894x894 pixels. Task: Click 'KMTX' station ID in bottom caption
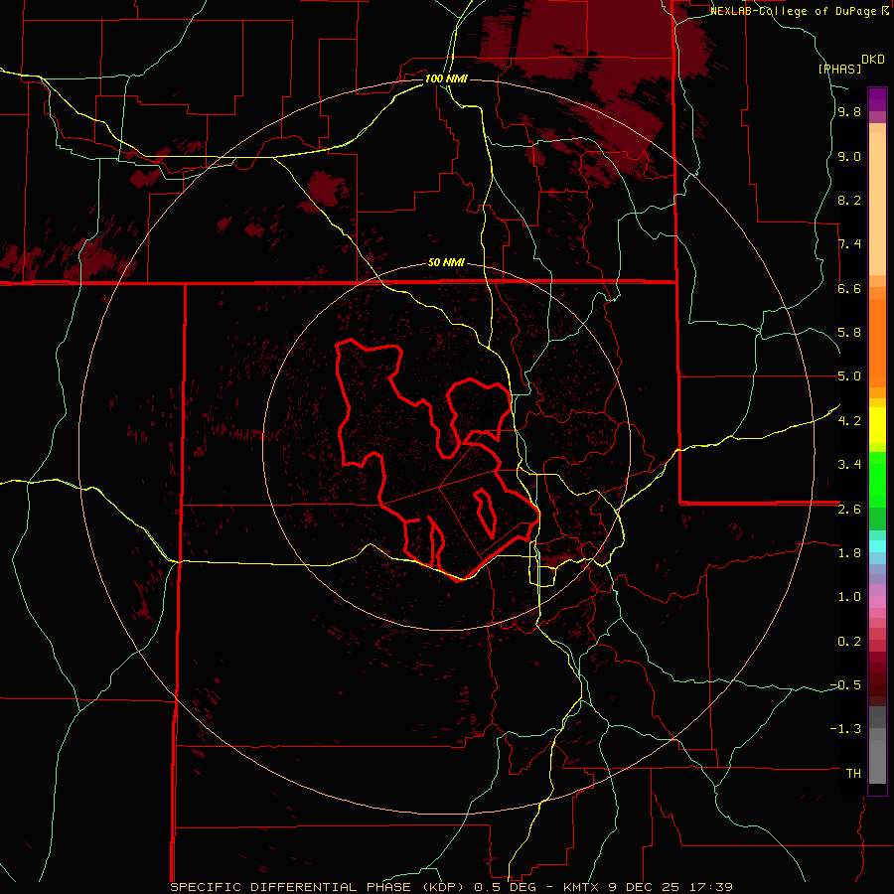click(583, 887)
